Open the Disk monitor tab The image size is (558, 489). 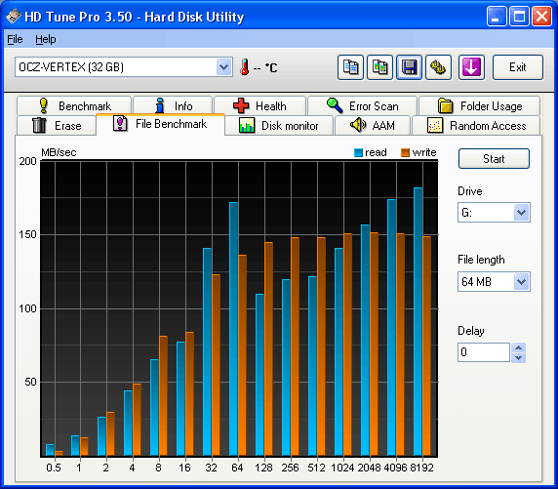tap(279, 125)
